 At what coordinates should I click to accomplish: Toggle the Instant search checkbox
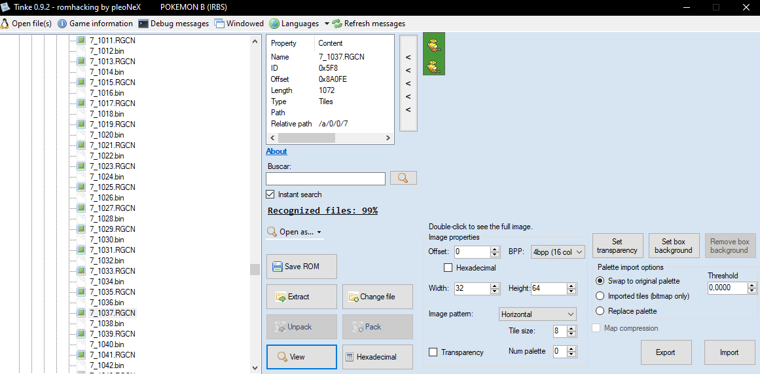(270, 195)
